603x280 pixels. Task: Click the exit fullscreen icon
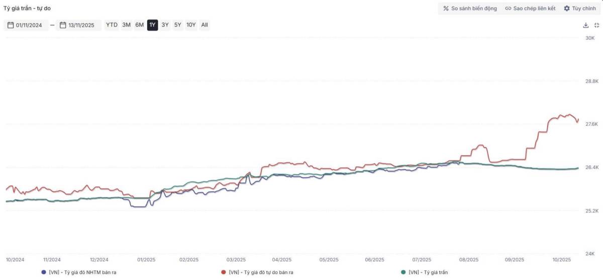[596, 25]
